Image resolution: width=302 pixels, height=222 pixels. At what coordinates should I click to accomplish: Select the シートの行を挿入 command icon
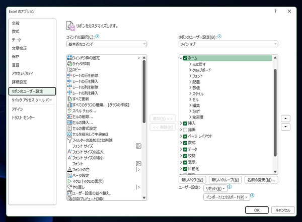[69, 81]
